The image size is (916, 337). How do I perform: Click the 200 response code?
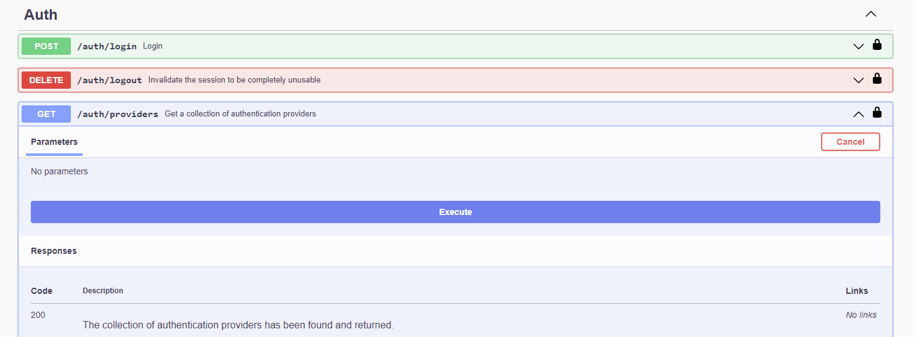pyautogui.click(x=38, y=315)
